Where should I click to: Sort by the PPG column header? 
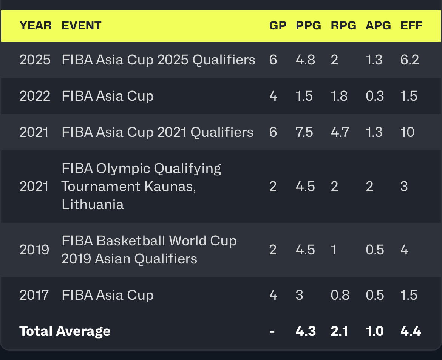[x=308, y=26]
